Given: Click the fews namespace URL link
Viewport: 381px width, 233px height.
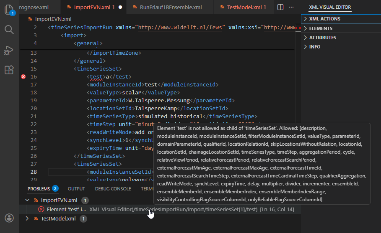Looking at the screenshot, I should [180, 27].
